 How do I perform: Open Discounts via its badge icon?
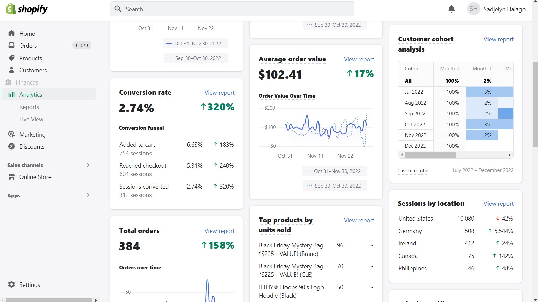tap(12, 146)
